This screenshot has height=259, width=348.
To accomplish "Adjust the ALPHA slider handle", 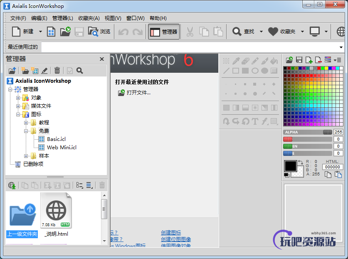I will click(327, 132).
